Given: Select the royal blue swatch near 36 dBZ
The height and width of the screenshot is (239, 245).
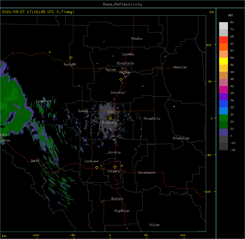Looking at the screenshot, I should [223, 104].
